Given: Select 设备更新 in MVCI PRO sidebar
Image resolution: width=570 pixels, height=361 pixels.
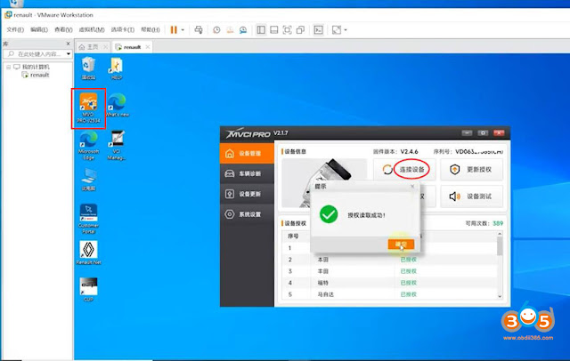Looking at the screenshot, I should tap(247, 194).
